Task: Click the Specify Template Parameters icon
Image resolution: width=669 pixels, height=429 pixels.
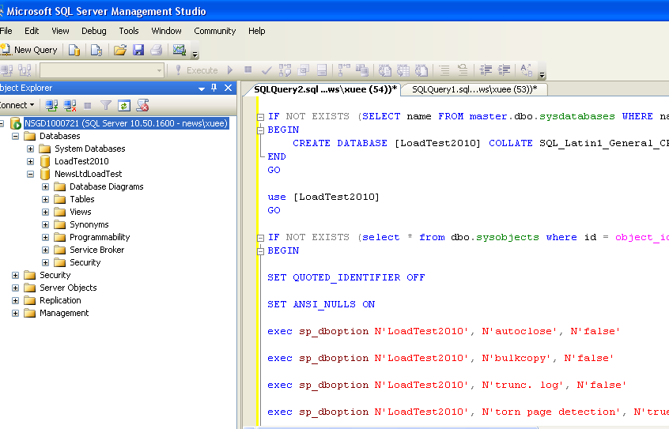Action: [527, 70]
